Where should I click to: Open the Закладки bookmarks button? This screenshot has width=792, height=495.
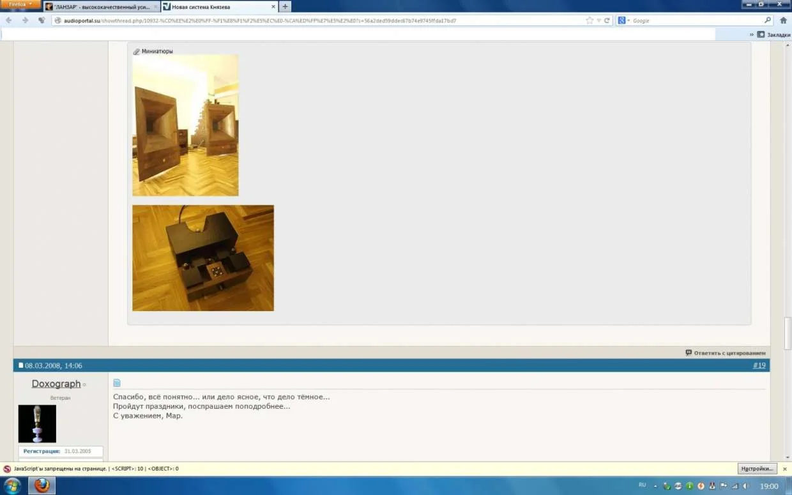[774, 35]
